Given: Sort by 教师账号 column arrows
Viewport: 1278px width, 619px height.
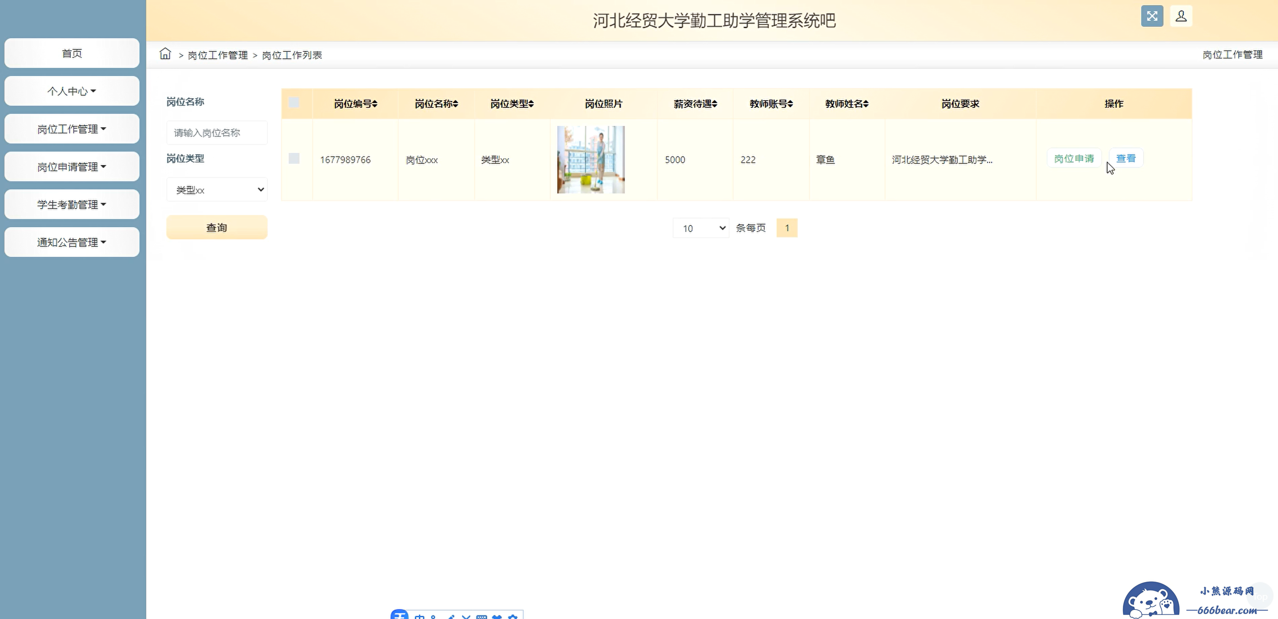Looking at the screenshot, I should coord(791,104).
